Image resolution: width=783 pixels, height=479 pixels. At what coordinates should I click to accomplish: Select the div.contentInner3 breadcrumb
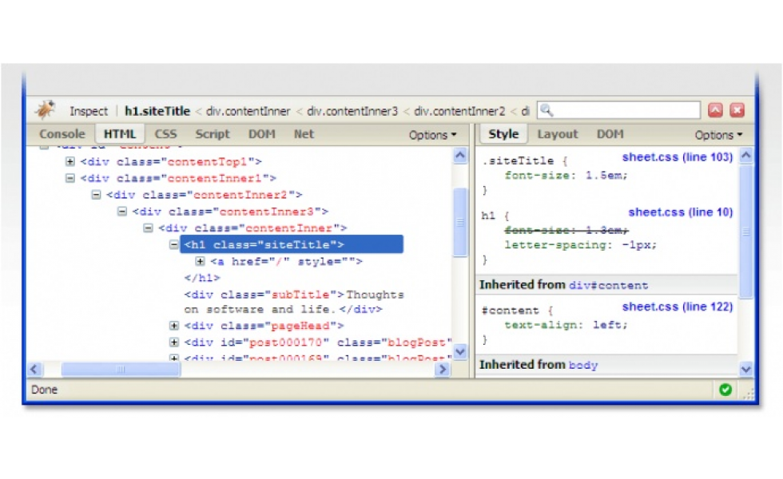click(x=352, y=111)
